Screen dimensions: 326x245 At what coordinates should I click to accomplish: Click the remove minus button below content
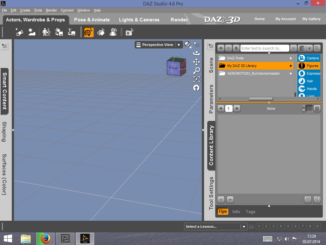tap(230, 200)
